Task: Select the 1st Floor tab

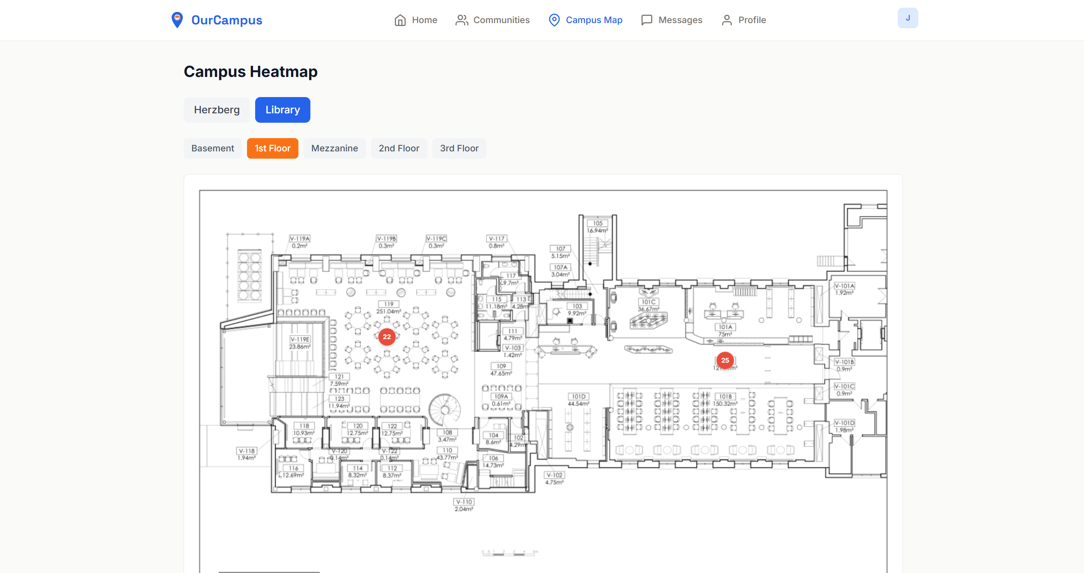Action: pyautogui.click(x=272, y=148)
